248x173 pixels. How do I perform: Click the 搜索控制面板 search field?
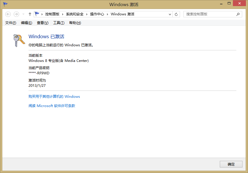coord(209,14)
